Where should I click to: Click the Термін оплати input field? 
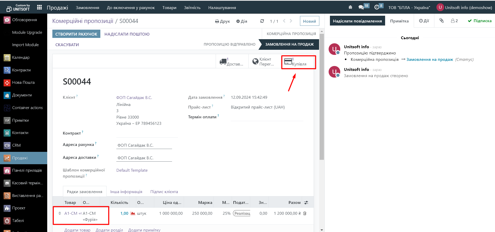(267, 117)
